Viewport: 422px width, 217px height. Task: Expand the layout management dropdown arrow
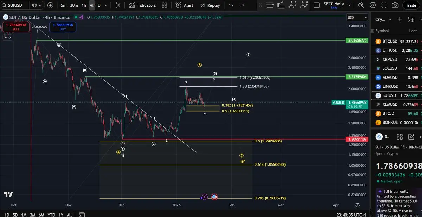tap(349, 5)
